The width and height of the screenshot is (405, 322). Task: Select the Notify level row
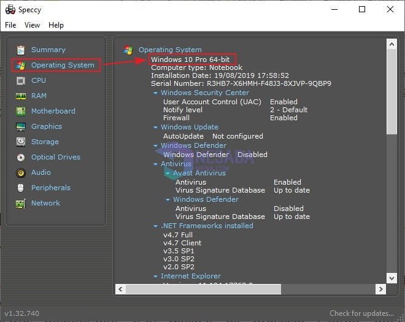[x=235, y=110]
